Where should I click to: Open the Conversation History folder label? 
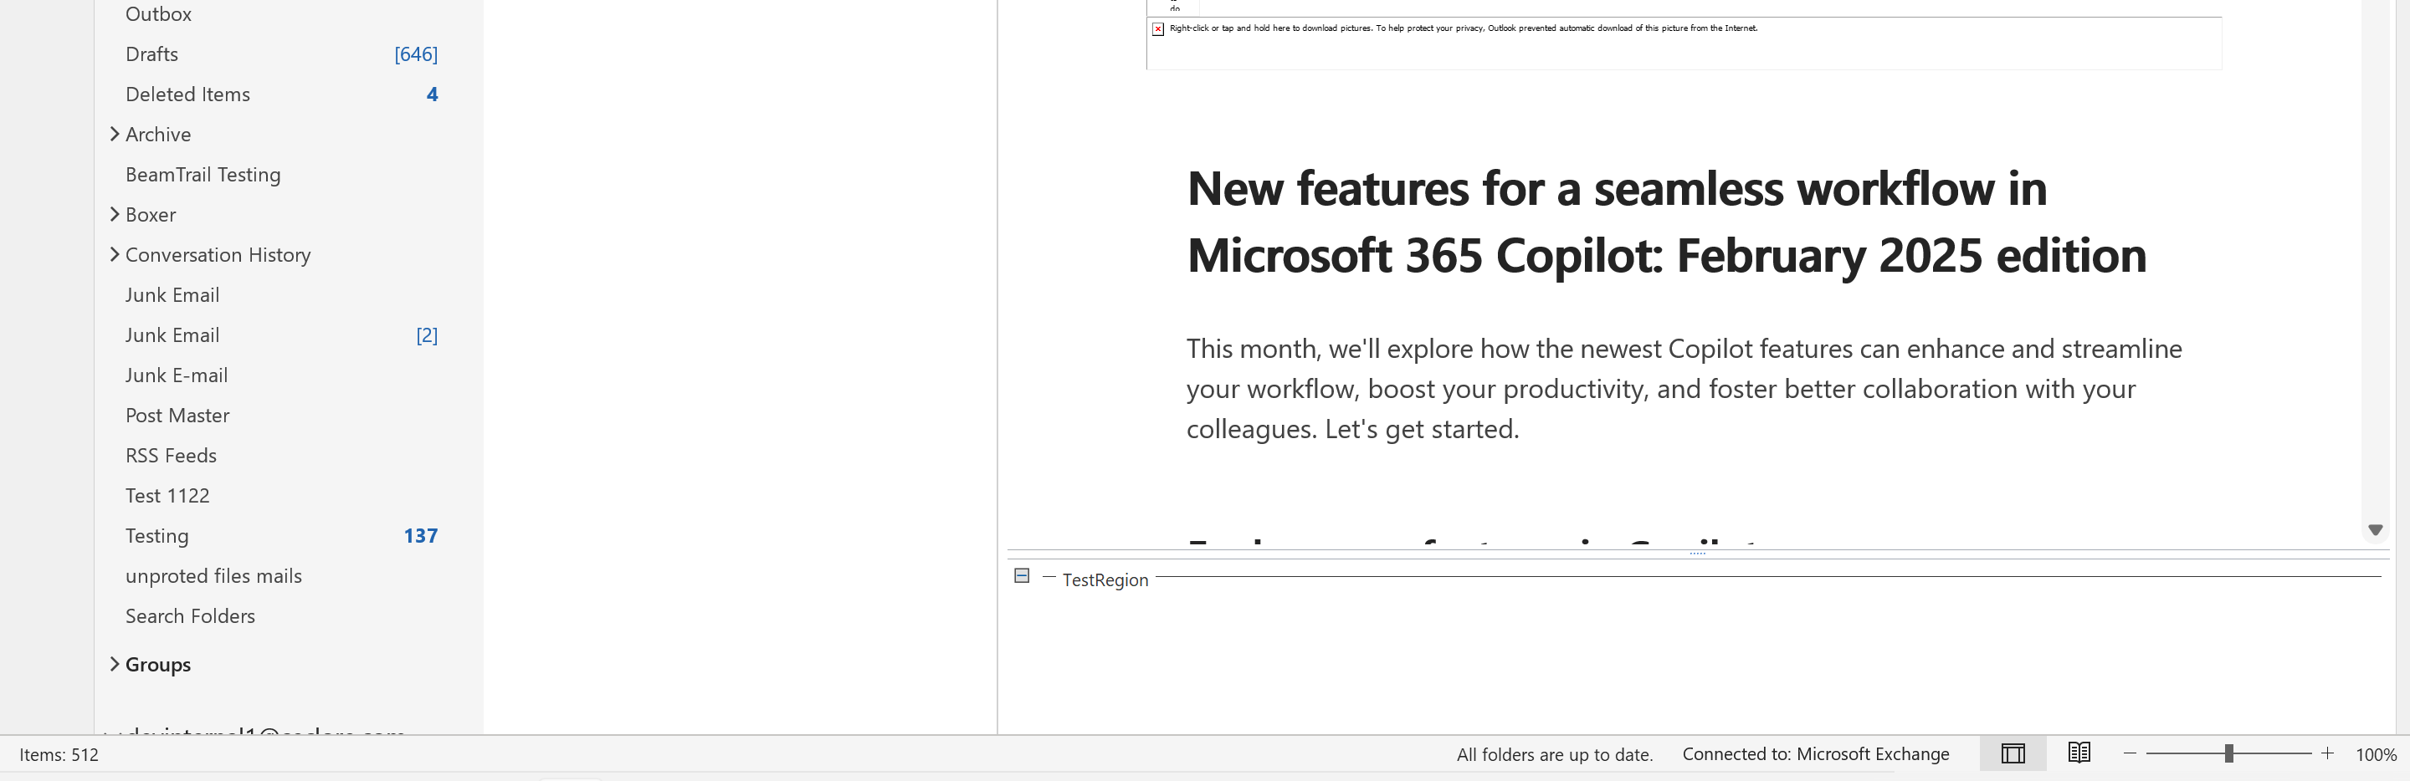[218, 255]
